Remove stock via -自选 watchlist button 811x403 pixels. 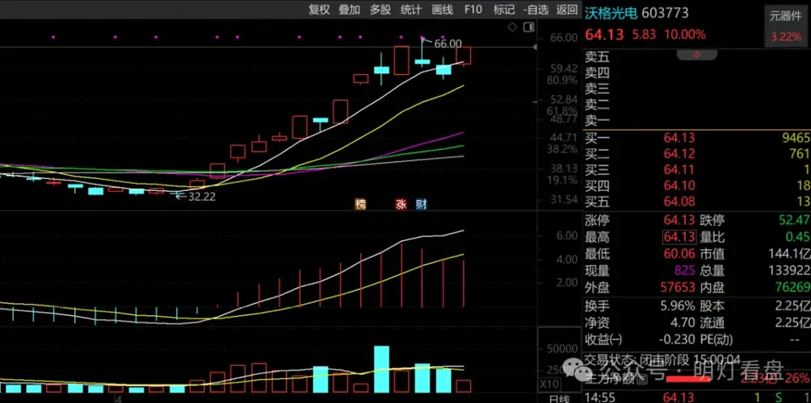point(536,10)
